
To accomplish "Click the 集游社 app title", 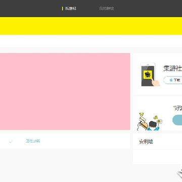I will point(172,69).
